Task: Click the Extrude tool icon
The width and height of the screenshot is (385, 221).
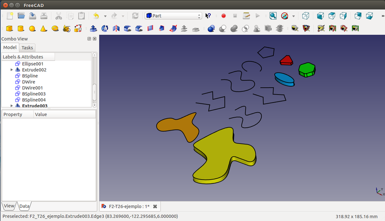Action: click(x=93, y=28)
